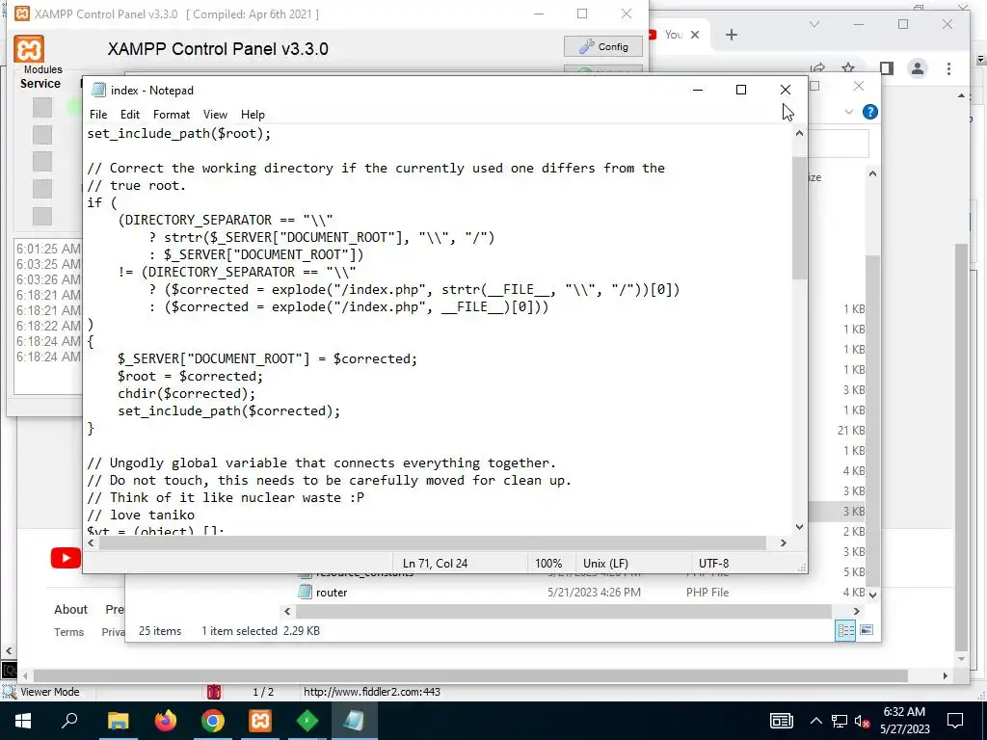Click Notepad icon in taskbar
Viewport: 987px width, 740px height.
(355, 721)
